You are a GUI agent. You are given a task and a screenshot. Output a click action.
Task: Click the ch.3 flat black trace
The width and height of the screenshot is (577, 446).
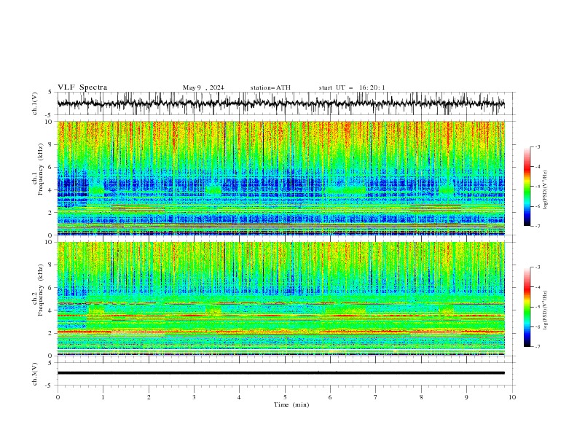(280, 373)
